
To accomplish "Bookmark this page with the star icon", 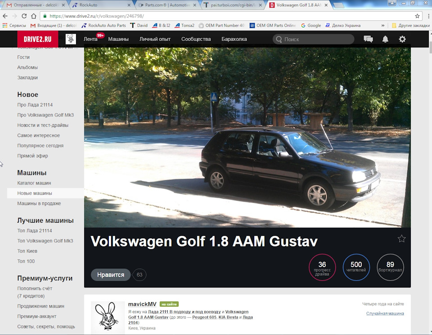I will (x=418, y=16).
